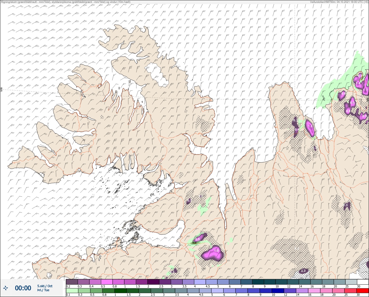Click the 00:00 forecast time display

pyautogui.click(x=23, y=288)
